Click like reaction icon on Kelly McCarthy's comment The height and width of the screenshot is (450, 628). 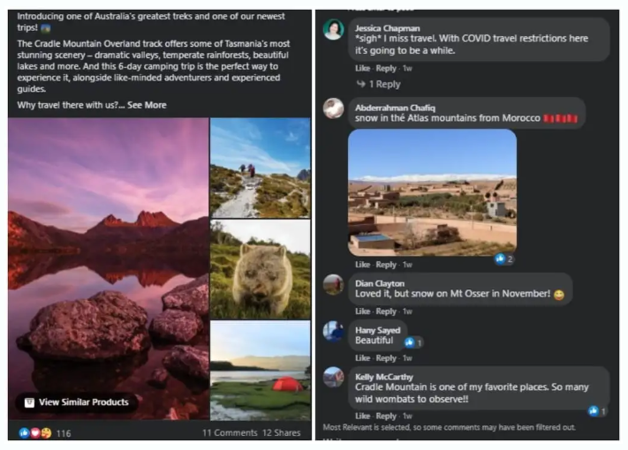(594, 411)
